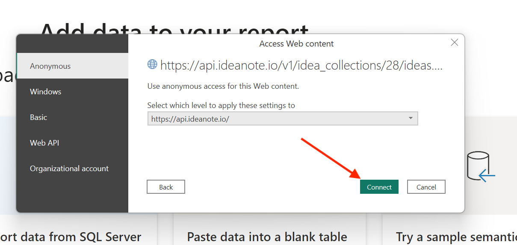Click the database import icon in background
The height and width of the screenshot is (245, 517).
point(481,166)
